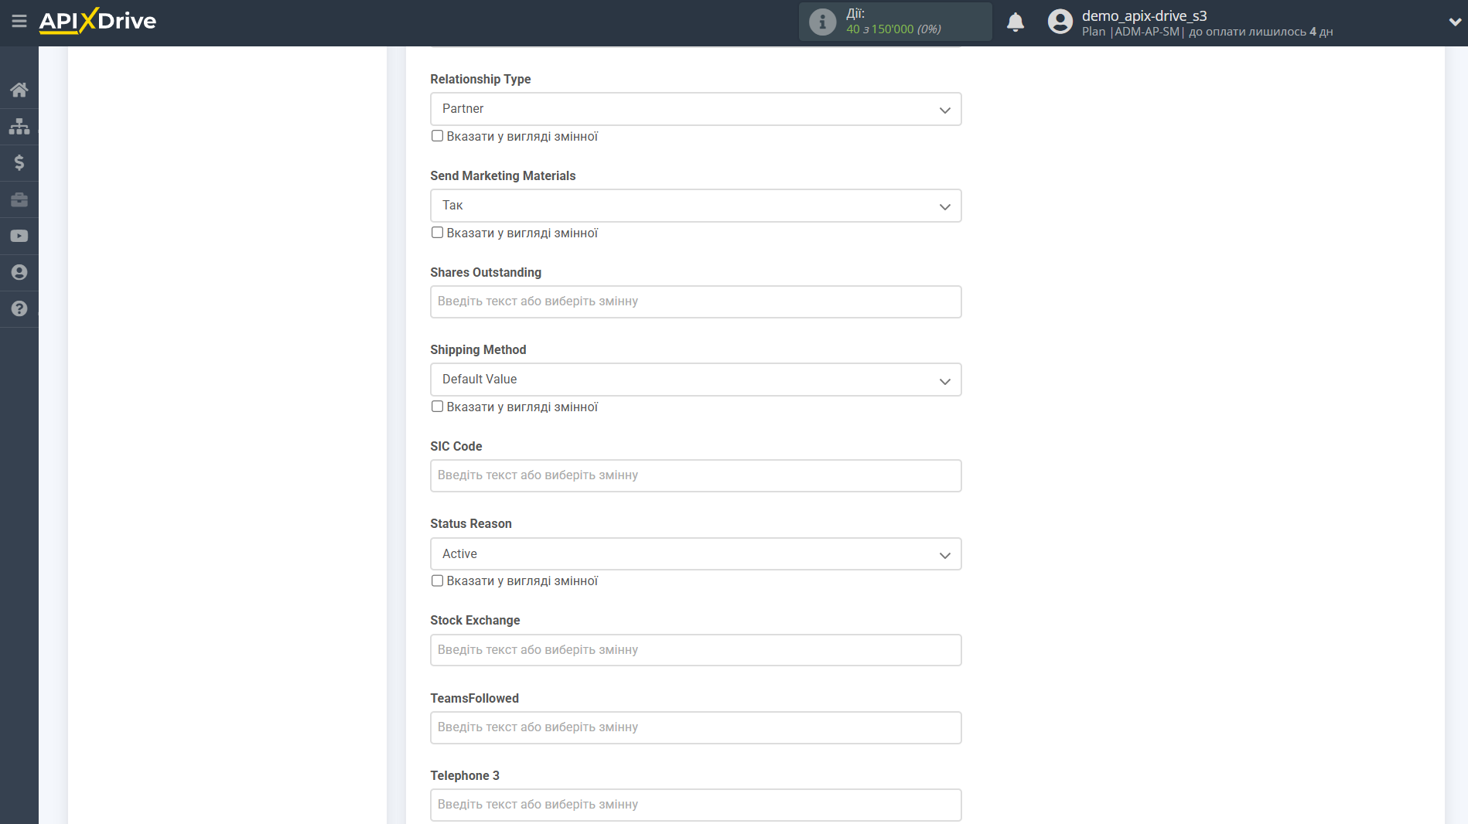Open the billing dollar icon

pos(19,162)
